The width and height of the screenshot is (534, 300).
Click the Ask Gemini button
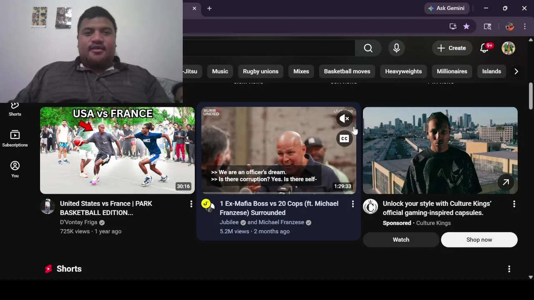click(x=447, y=8)
